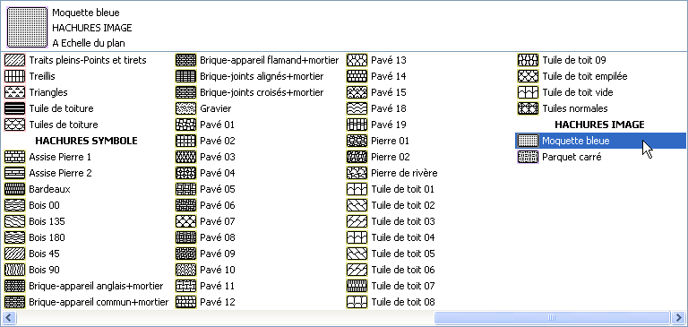688x327 pixels.
Task: Select "Pavé 08" list entry
Action: (205, 237)
